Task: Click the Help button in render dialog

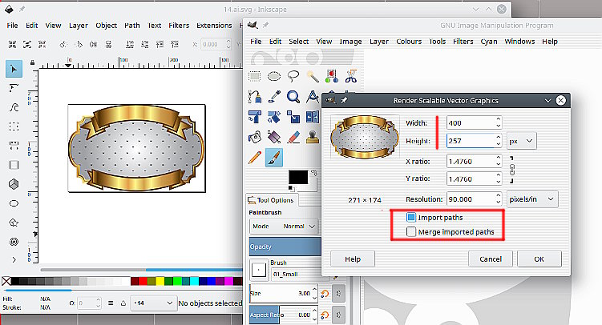Action: [353, 259]
